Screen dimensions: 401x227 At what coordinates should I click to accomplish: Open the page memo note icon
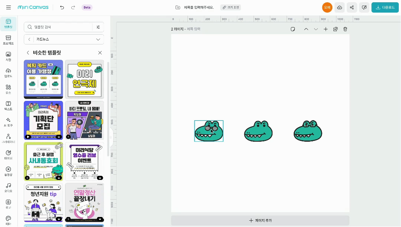click(293, 29)
